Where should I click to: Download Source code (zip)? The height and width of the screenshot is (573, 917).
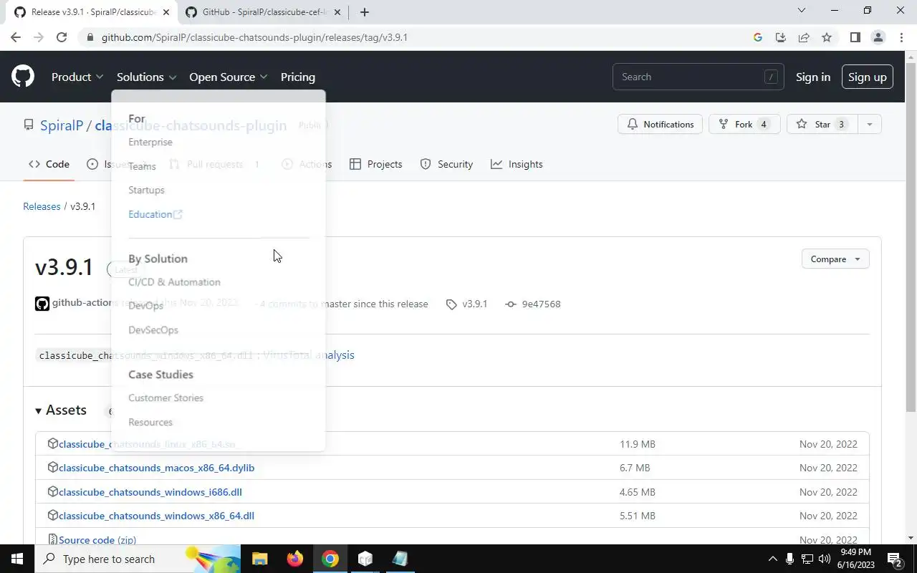point(97,540)
